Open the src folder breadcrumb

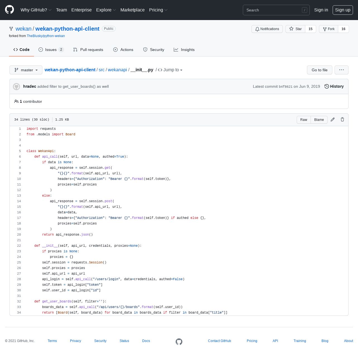coord(101,70)
